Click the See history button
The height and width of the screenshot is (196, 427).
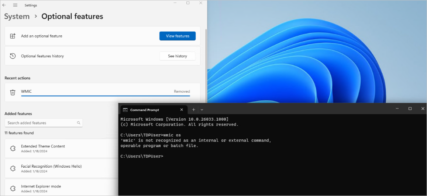[x=178, y=56]
